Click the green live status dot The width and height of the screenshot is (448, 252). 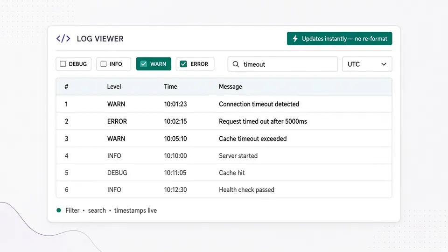coord(59,210)
